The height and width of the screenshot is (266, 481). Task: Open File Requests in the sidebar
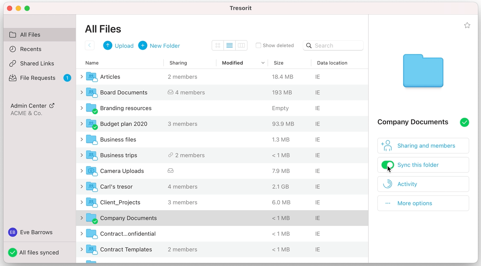tap(40, 78)
